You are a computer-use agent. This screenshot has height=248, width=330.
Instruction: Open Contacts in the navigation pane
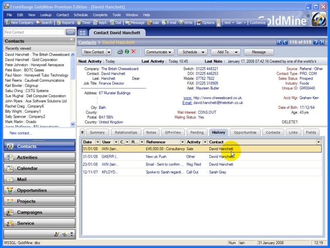coord(39,146)
